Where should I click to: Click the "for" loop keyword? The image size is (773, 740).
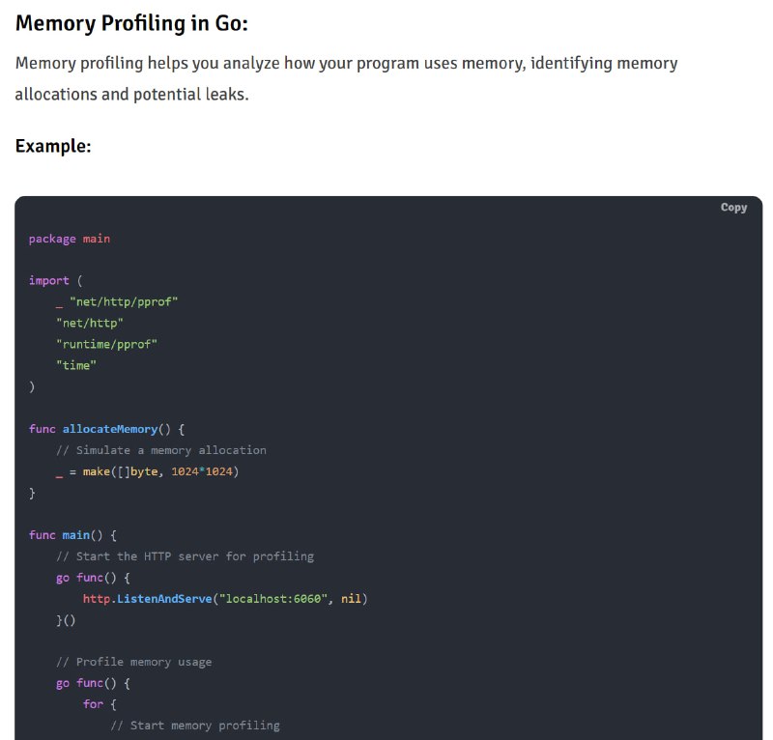click(93, 704)
